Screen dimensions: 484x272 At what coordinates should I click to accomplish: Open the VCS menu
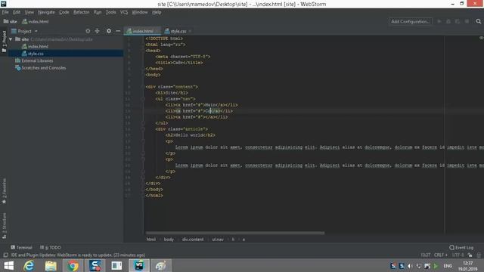(x=124, y=12)
